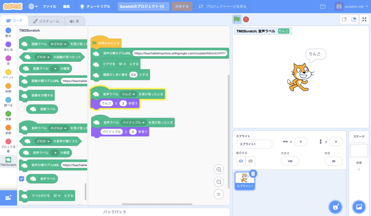Click the project title field
The image size is (371, 216).
[143, 6]
